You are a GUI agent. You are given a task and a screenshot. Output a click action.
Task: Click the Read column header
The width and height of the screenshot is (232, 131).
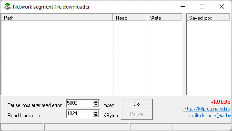click(130, 18)
